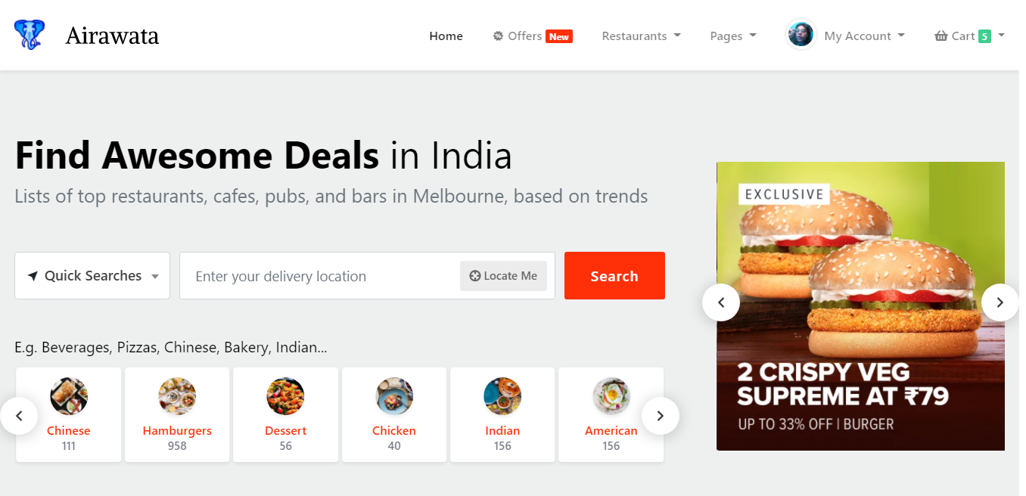Open the Offers page
Viewport: 1026px width, 496px height.
533,36
